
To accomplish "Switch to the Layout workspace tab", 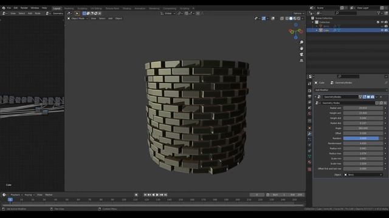I will tap(57, 8).
